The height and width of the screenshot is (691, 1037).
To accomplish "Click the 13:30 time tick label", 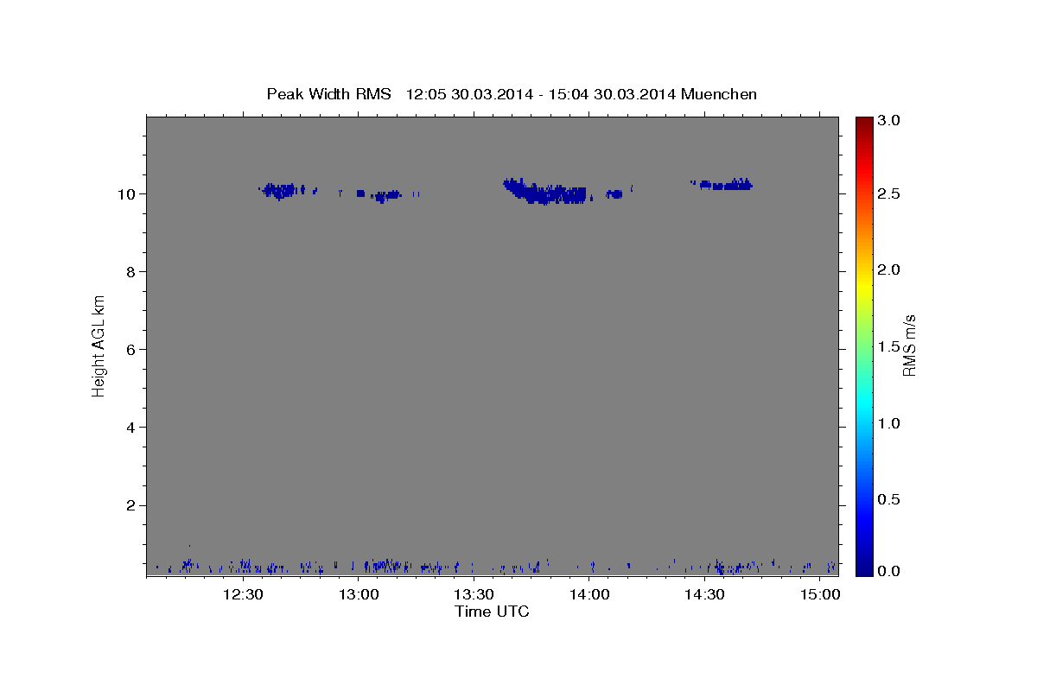I will click(x=474, y=594).
